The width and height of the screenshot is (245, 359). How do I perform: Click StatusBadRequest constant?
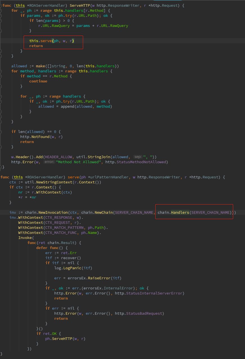pyautogui.click(x=144, y=313)
